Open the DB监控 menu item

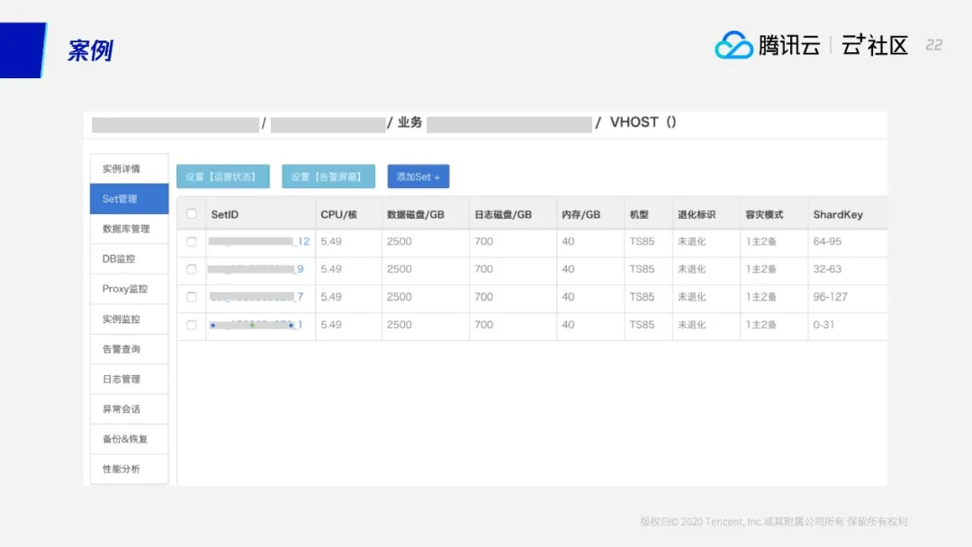click(129, 259)
